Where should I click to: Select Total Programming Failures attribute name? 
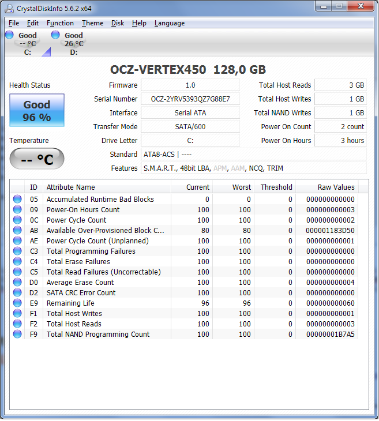click(91, 251)
